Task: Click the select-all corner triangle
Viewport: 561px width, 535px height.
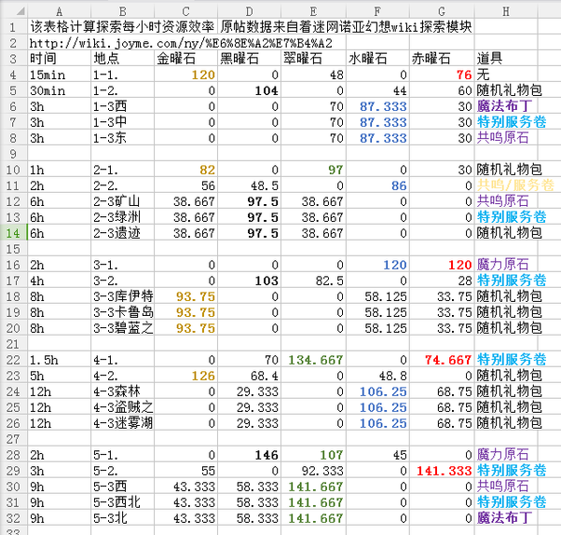Action: click(x=21, y=11)
